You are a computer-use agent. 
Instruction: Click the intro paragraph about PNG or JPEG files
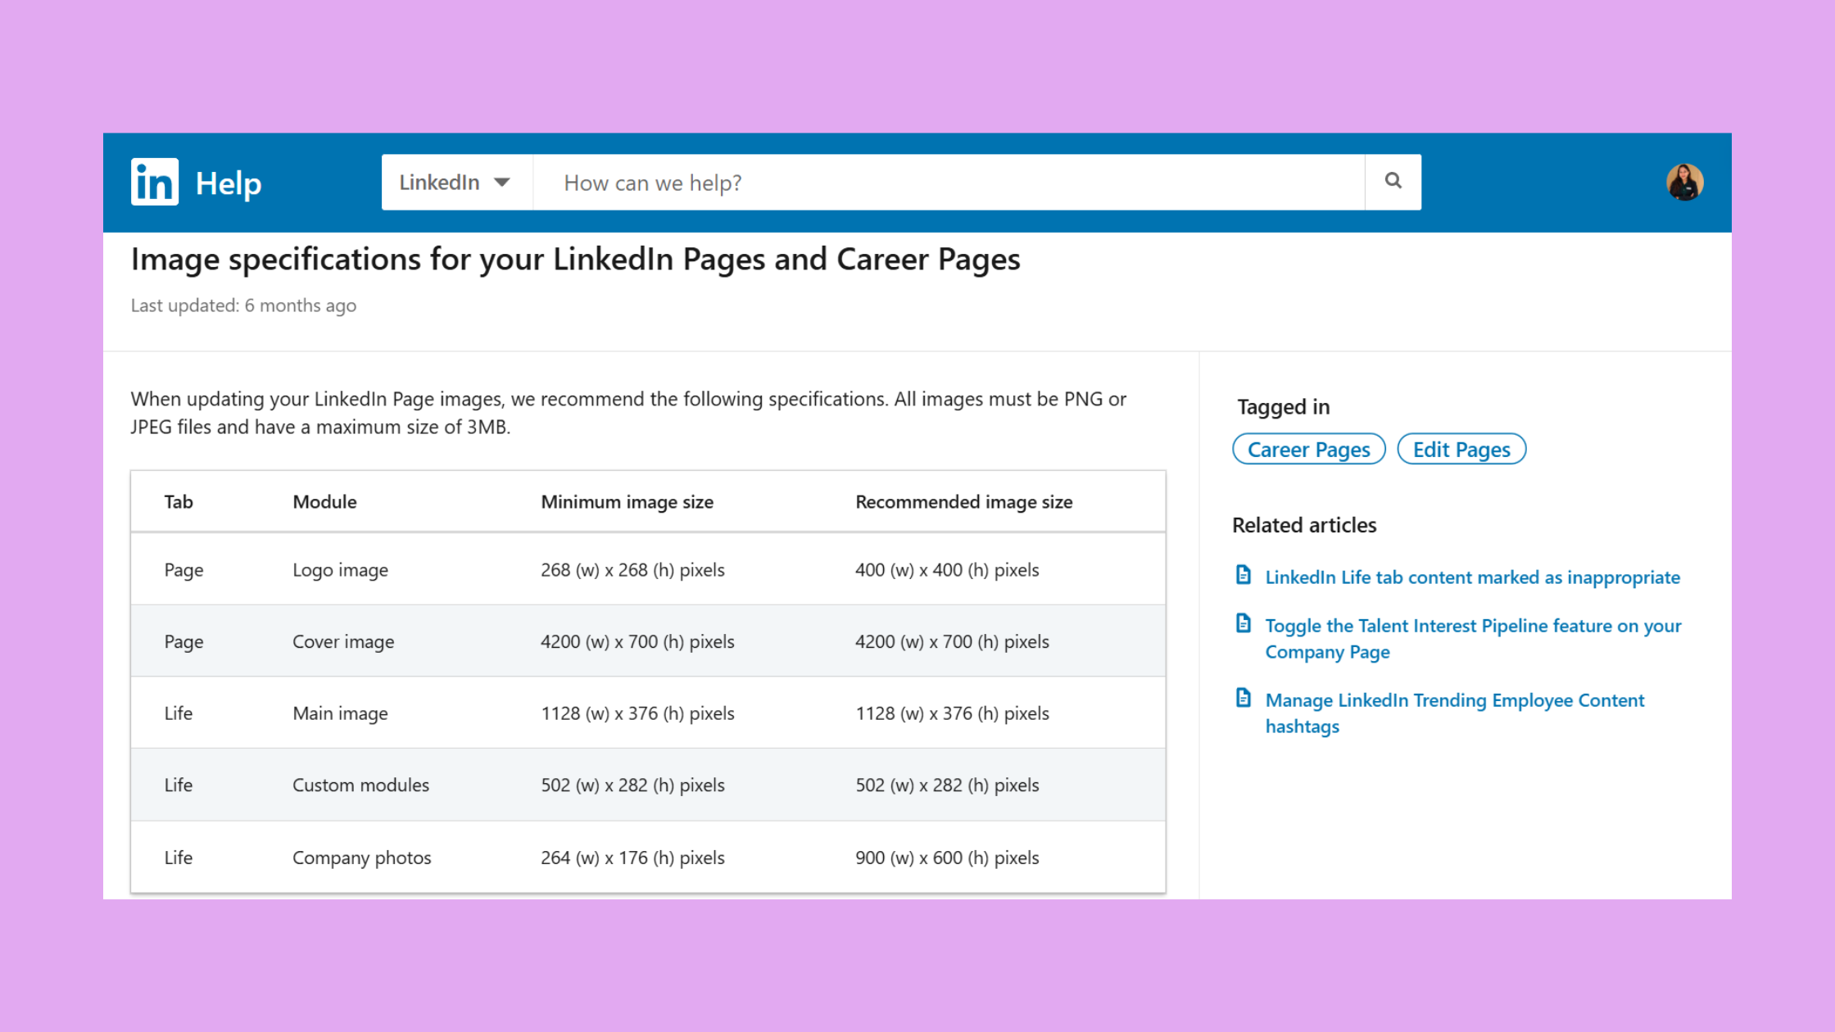(x=628, y=413)
